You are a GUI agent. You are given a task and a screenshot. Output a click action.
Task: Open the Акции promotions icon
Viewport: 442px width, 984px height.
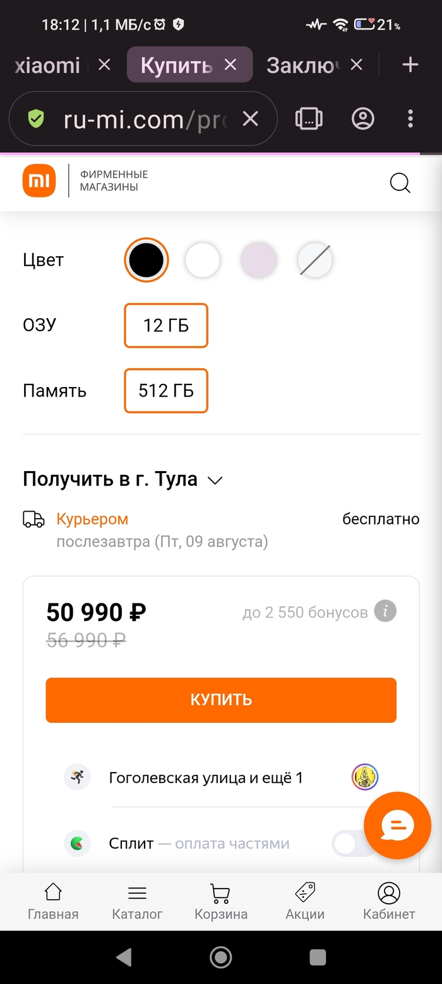pyautogui.click(x=305, y=901)
